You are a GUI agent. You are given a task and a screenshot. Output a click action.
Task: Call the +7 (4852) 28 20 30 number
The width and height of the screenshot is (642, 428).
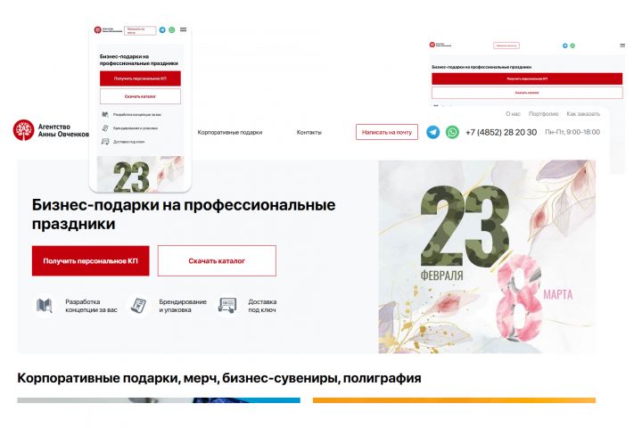(x=501, y=132)
